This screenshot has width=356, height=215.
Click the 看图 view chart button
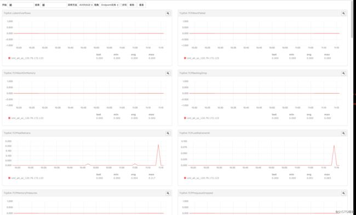point(131,5)
